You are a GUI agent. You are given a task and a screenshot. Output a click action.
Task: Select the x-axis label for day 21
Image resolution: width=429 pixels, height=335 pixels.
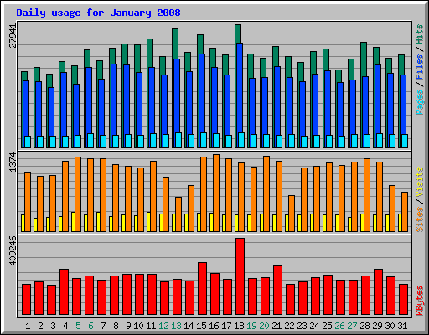click(277, 326)
